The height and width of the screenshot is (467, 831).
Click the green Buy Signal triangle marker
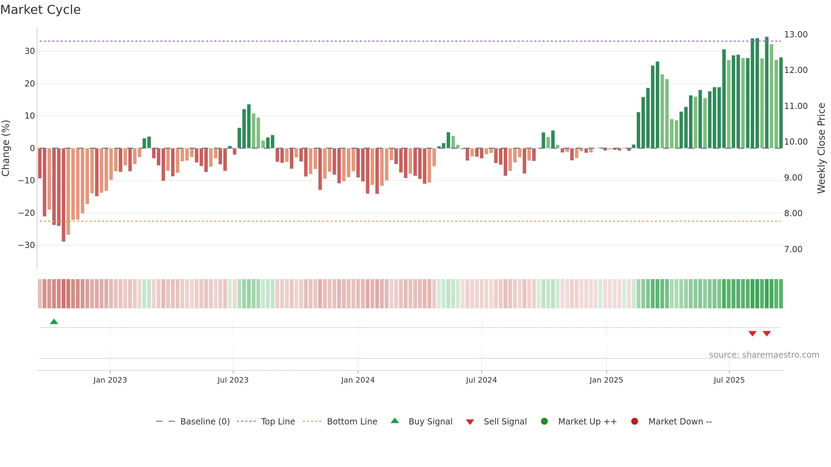(x=54, y=322)
